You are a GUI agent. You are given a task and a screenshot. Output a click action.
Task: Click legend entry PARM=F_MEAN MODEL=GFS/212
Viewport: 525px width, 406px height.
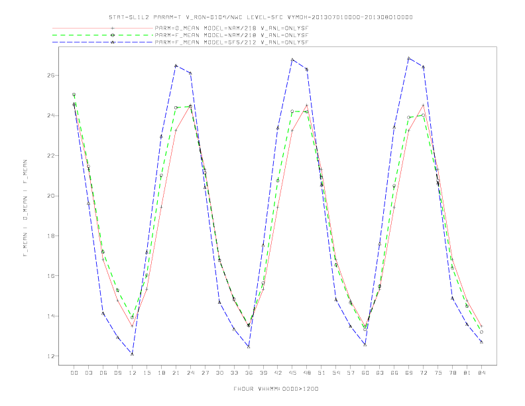click(231, 42)
